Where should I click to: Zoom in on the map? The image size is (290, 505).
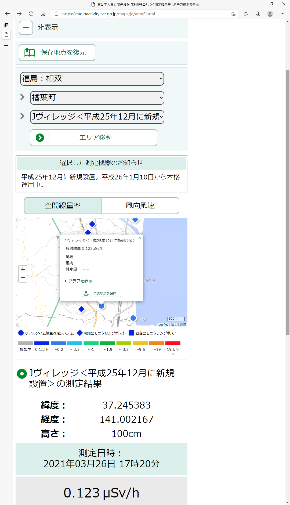(23, 269)
